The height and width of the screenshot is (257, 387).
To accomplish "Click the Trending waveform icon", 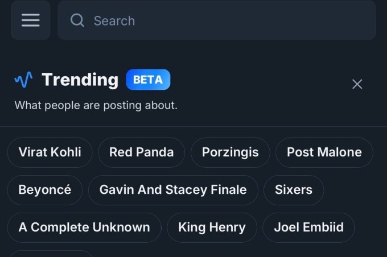I will tap(23, 80).
